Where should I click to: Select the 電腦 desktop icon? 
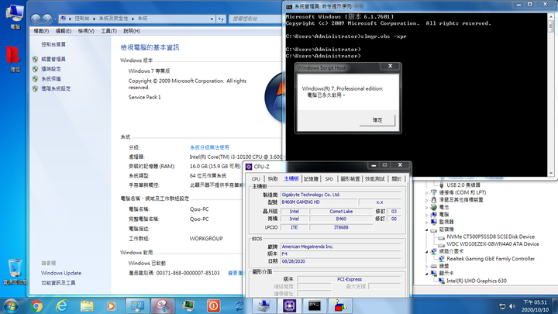pyautogui.click(x=15, y=17)
